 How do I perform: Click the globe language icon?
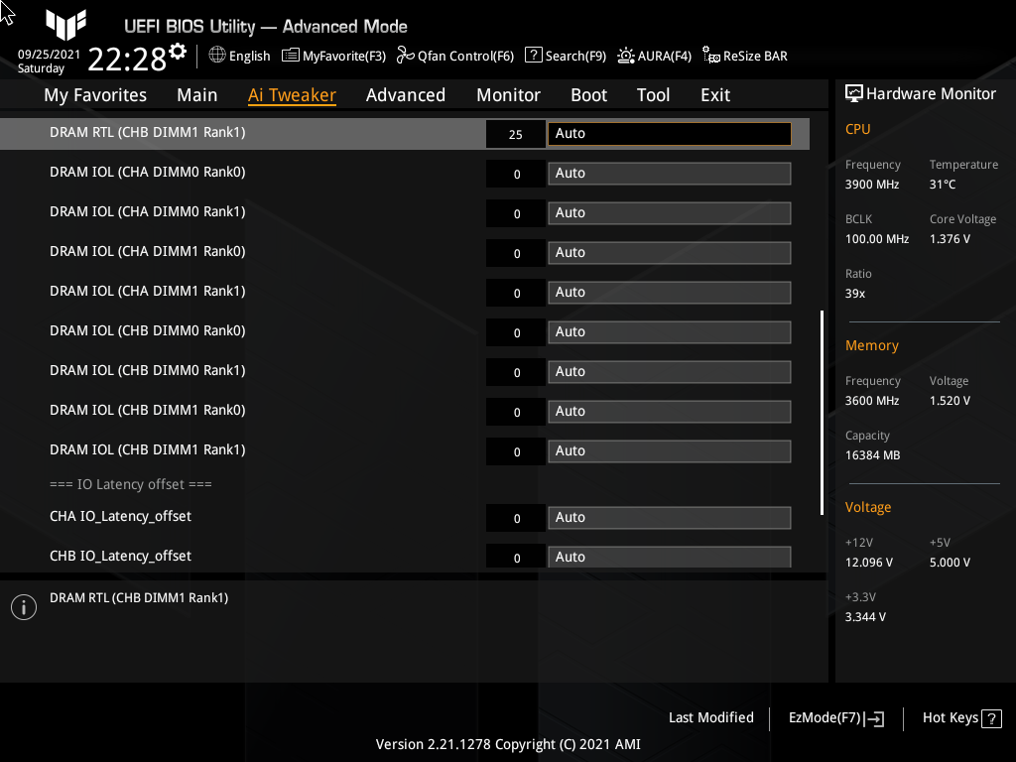(217, 56)
